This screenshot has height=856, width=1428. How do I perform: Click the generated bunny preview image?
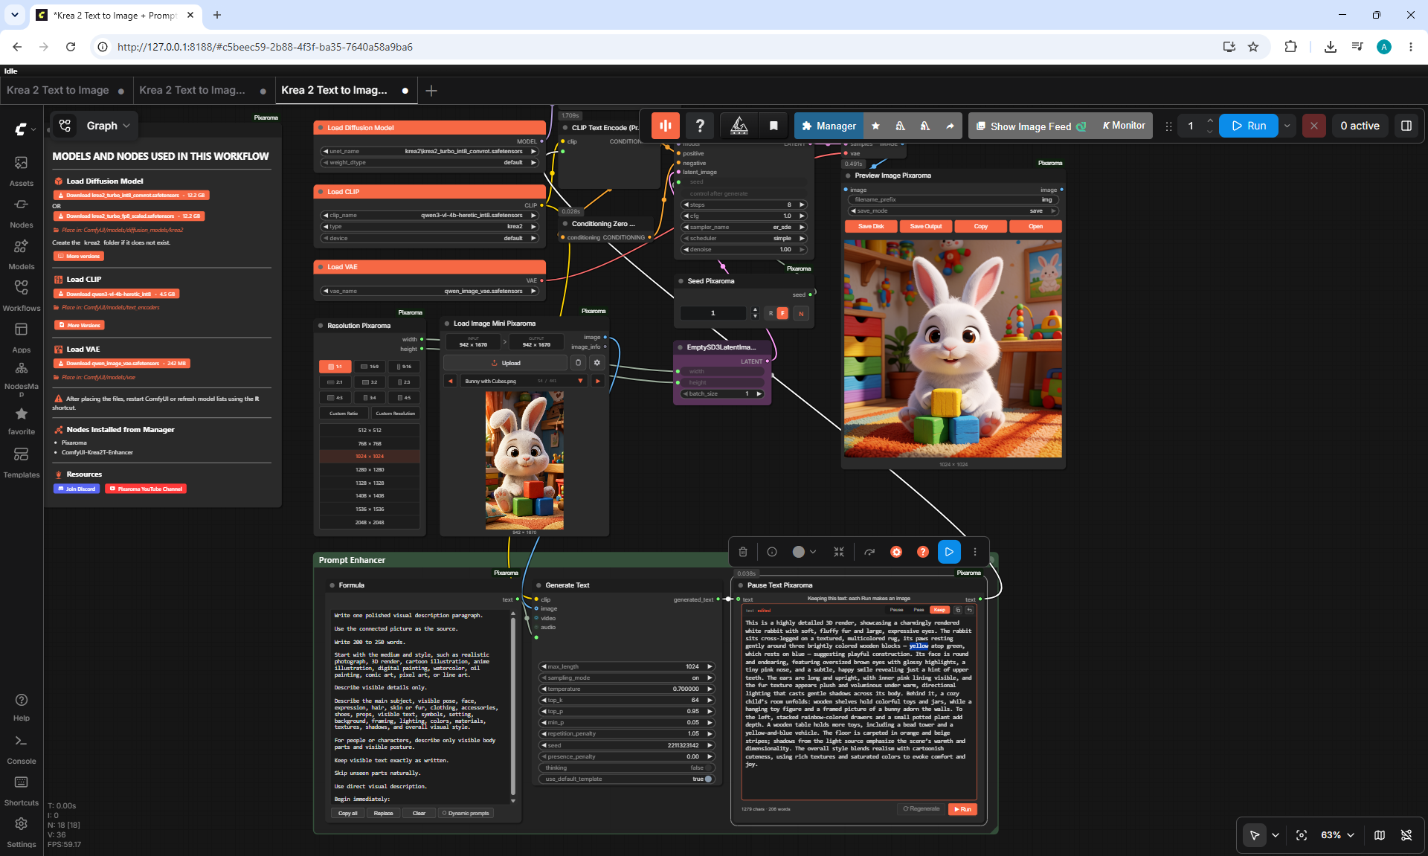point(953,348)
